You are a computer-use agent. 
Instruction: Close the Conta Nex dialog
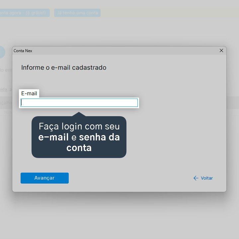[221, 50]
